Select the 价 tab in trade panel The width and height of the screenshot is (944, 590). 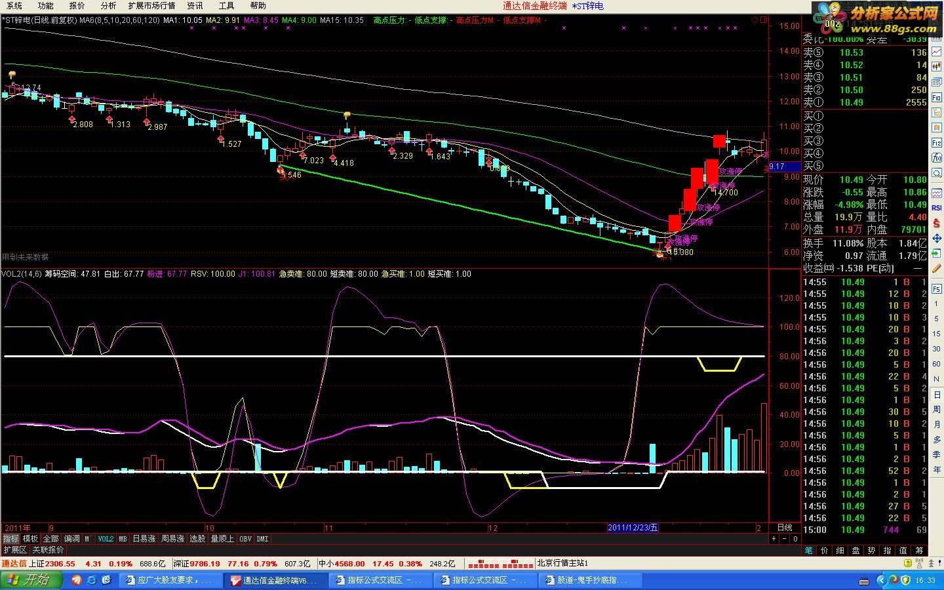(825, 550)
